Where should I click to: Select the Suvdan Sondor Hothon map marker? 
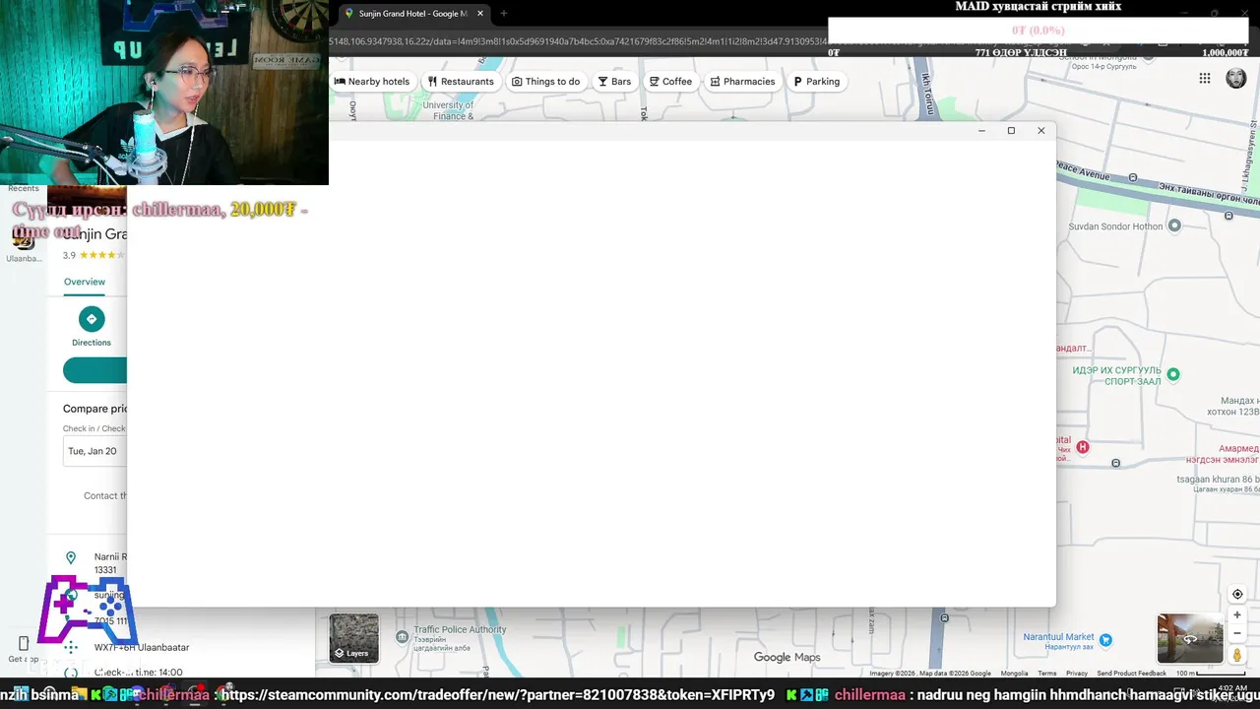click(x=1173, y=226)
